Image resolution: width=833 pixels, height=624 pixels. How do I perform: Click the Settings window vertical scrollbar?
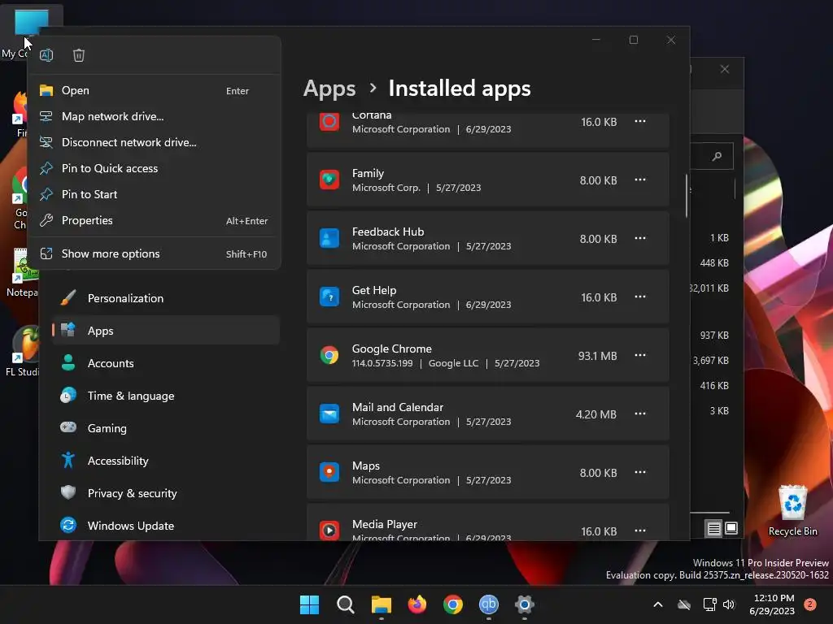[686, 195]
